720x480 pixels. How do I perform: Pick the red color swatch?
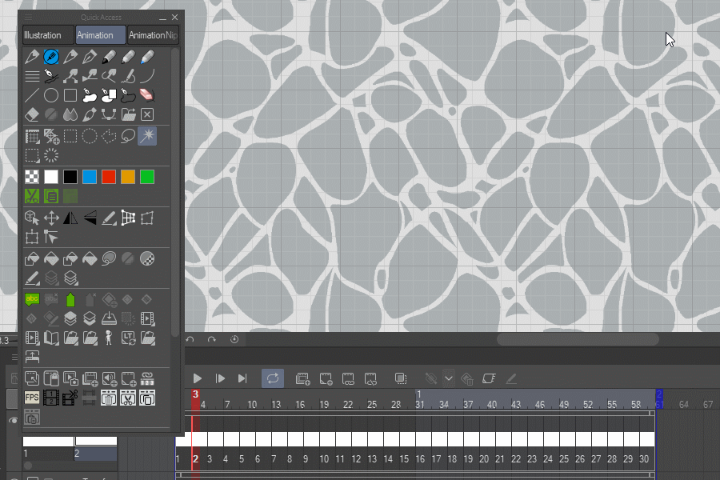coord(109,177)
